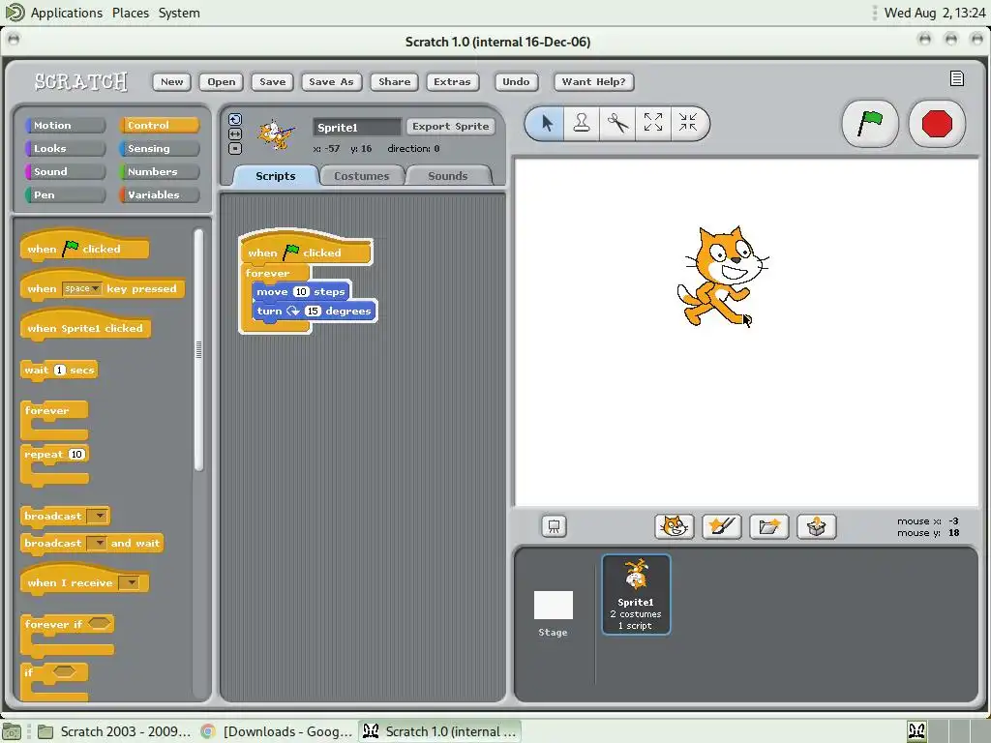Click the green flag start button
This screenshot has height=743, width=991.
pyautogui.click(x=870, y=123)
